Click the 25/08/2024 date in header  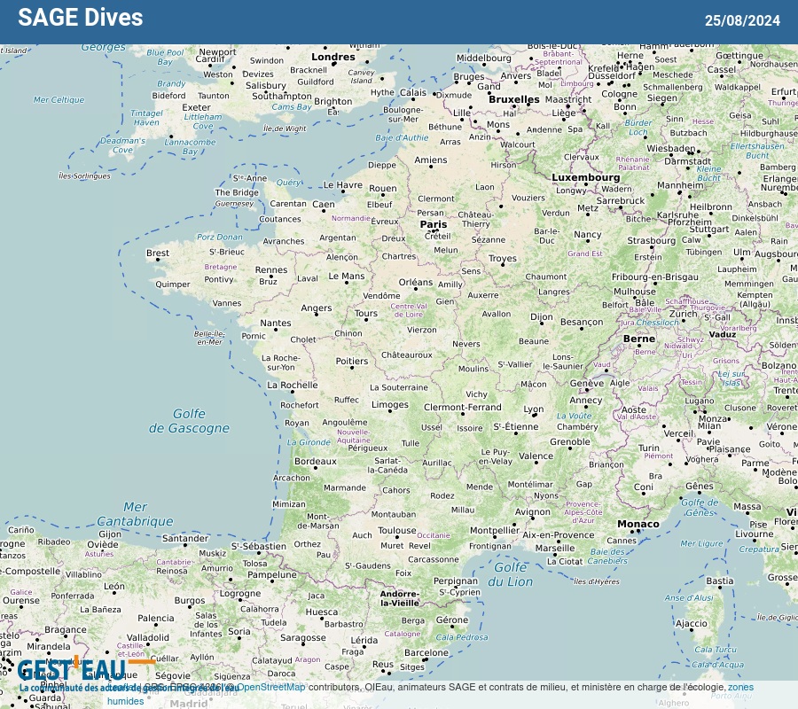click(x=742, y=20)
